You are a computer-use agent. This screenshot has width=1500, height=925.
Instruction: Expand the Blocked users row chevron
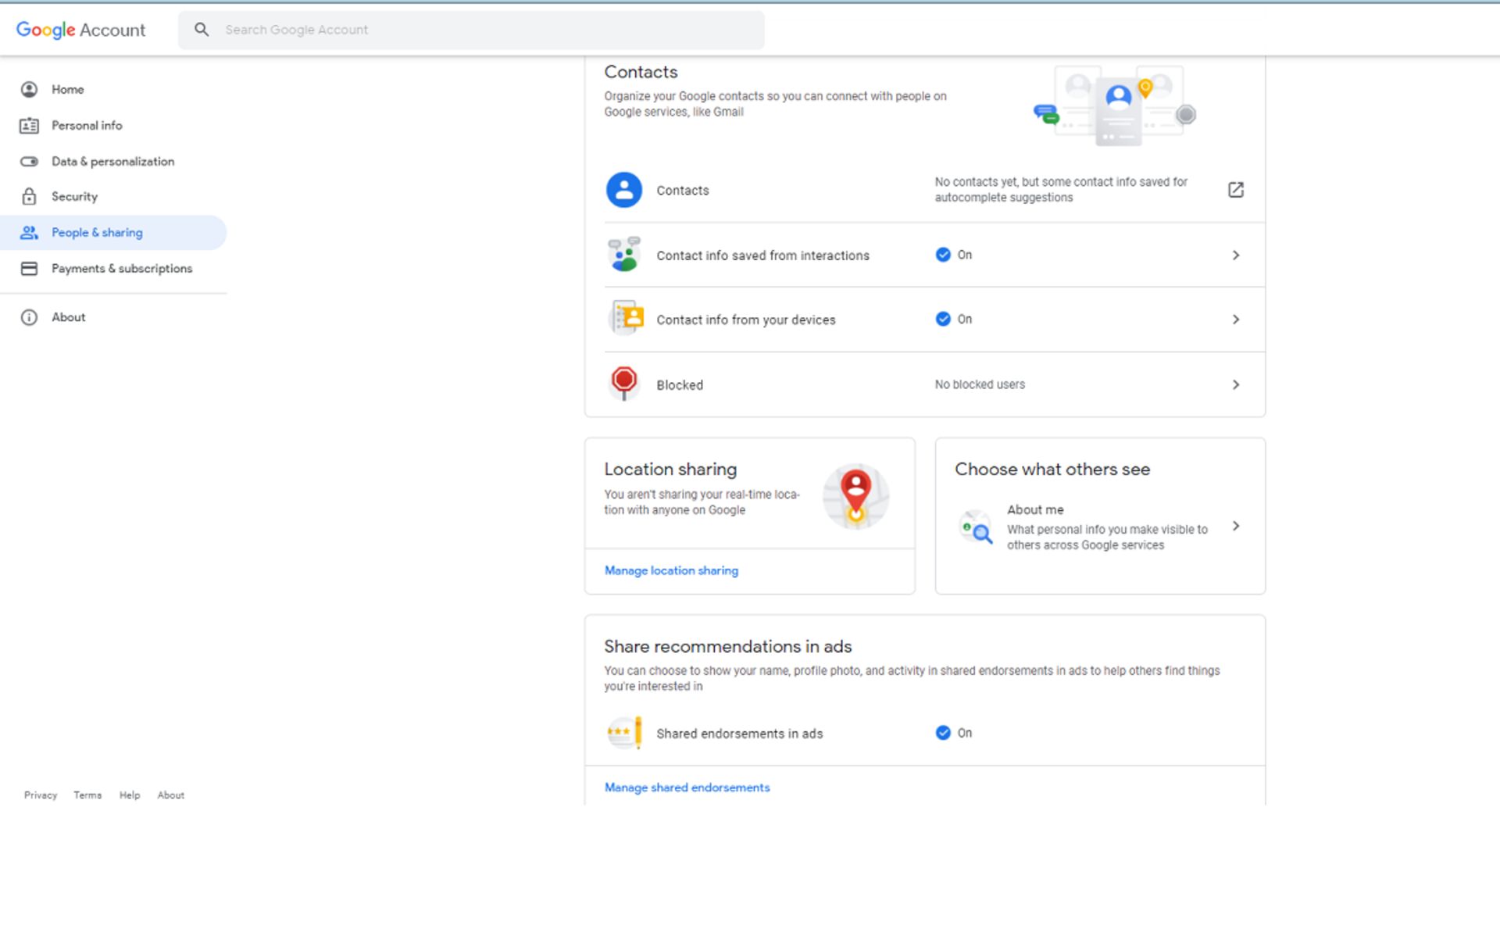click(1235, 384)
